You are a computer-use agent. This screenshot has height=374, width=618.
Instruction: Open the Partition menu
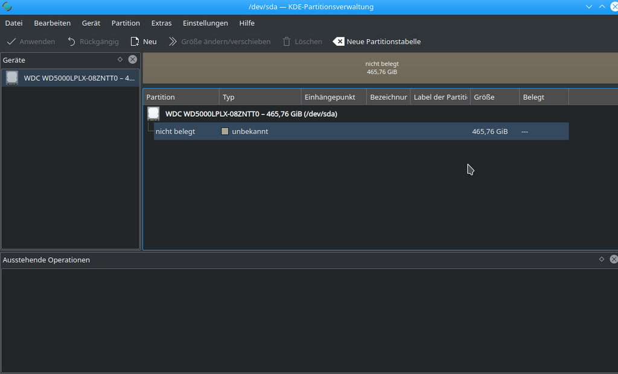click(126, 23)
